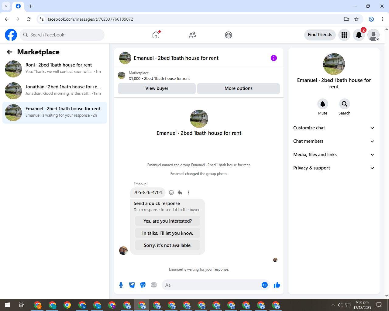
Task: Choose a GIF icon
Action: pos(154,285)
